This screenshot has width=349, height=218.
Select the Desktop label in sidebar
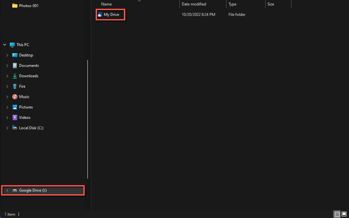pyautogui.click(x=26, y=55)
